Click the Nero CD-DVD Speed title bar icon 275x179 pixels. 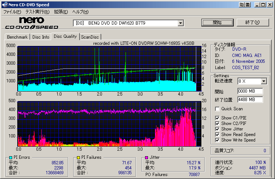point(5,4)
